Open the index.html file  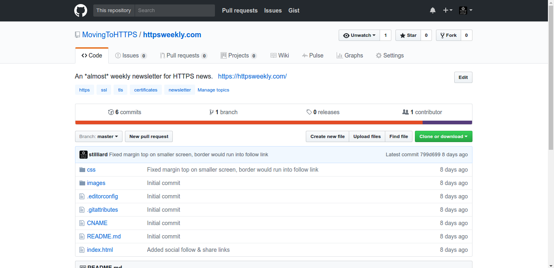pos(100,250)
